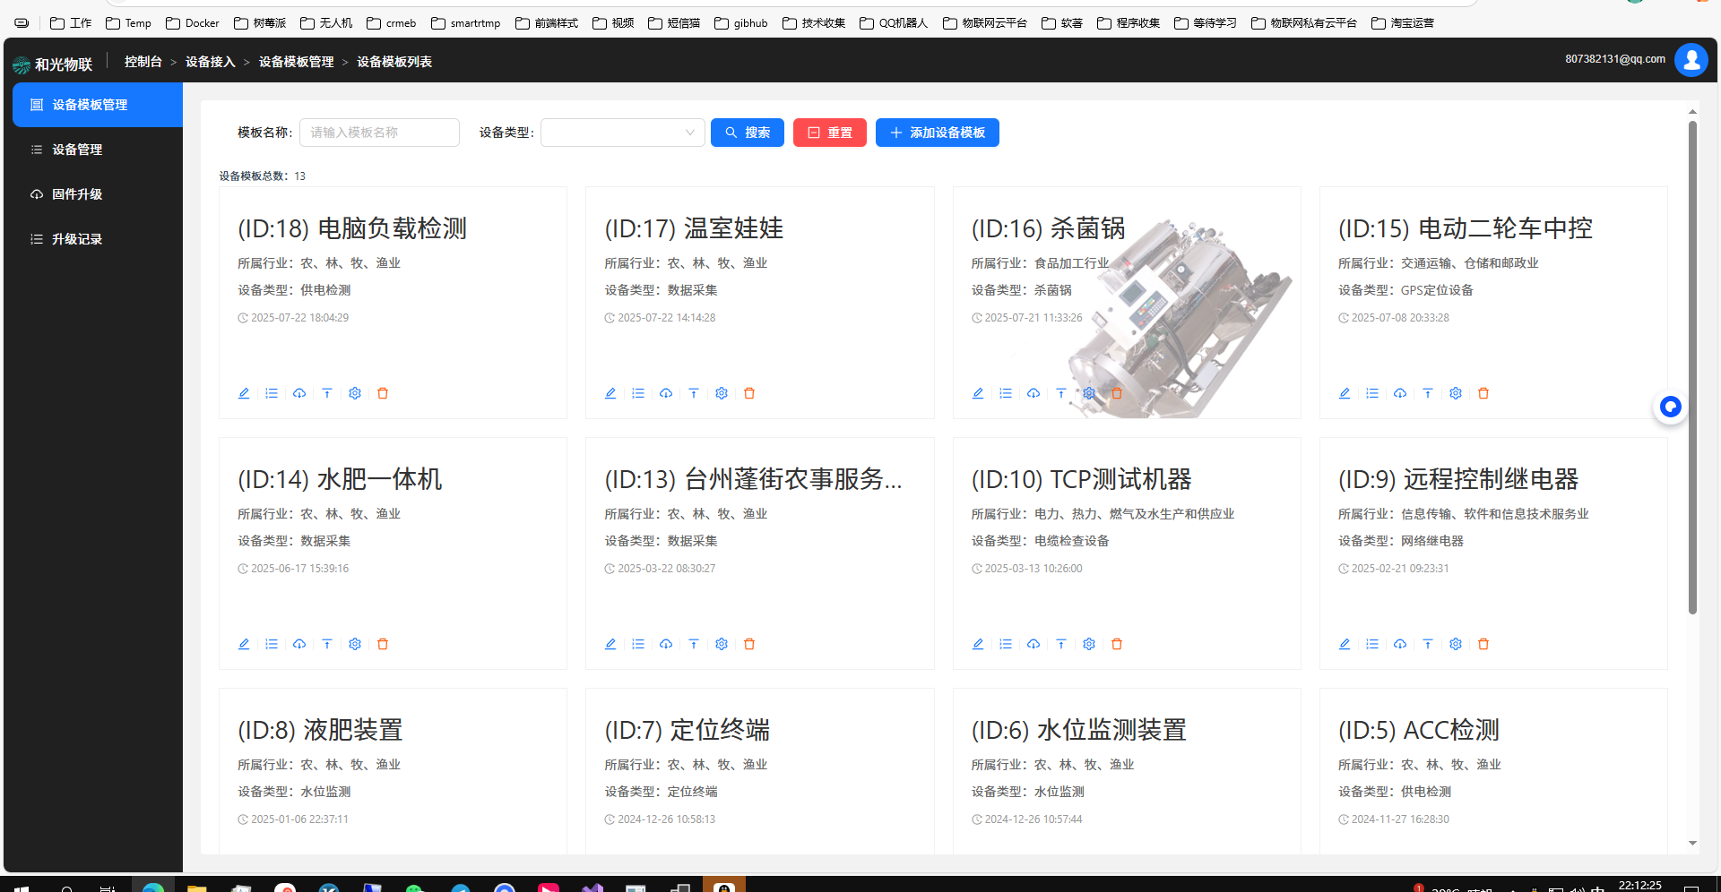Open 升级记录 in sidebar

(x=98, y=239)
